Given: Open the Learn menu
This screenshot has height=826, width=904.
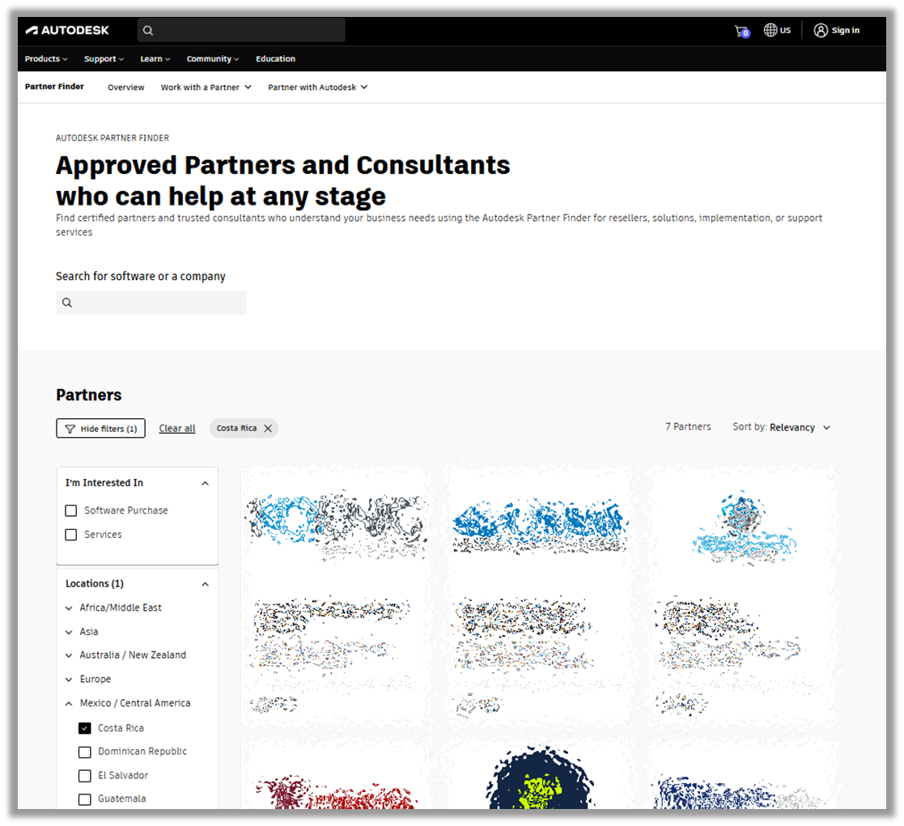Looking at the screenshot, I should [x=155, y=59].
